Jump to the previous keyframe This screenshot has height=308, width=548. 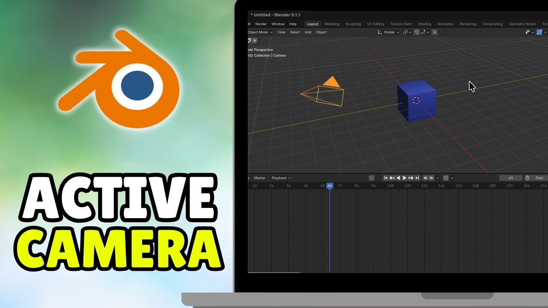(x=392, y=178)
